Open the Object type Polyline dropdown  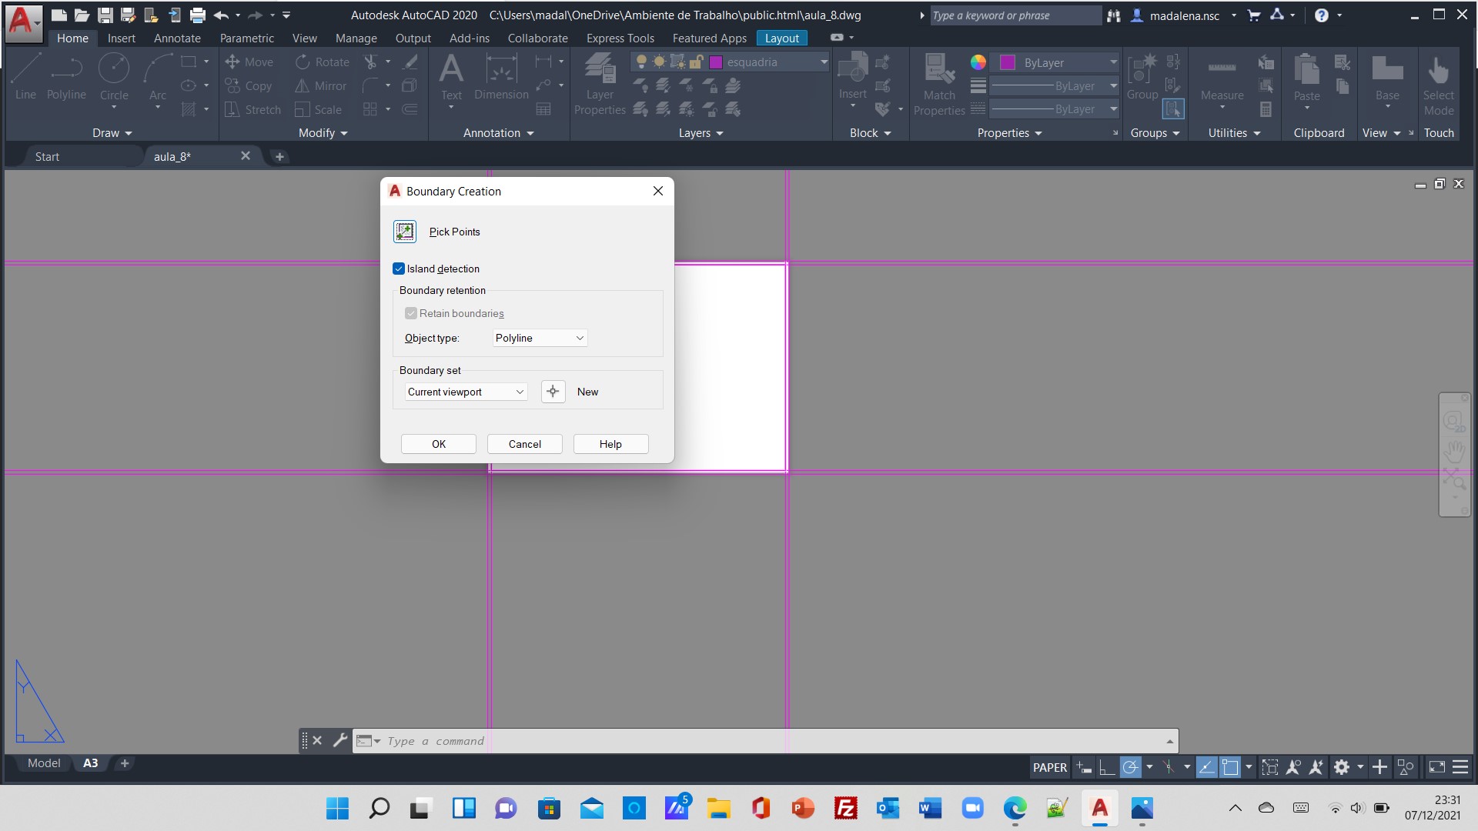[540, 338]
